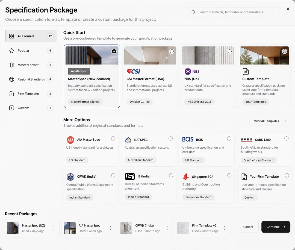This screenshot has height=250, width=295.
Task: Select Singapore BCA radio button
Action: point(229,175)
